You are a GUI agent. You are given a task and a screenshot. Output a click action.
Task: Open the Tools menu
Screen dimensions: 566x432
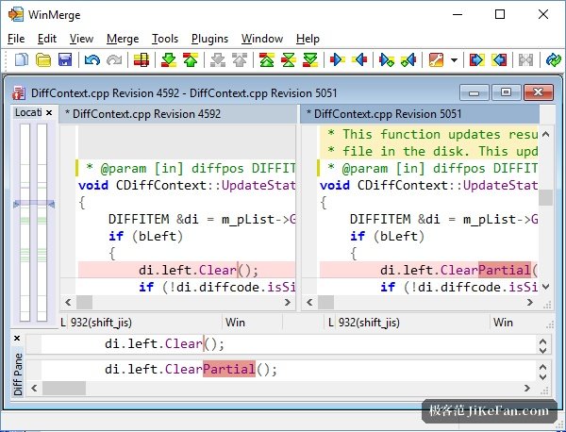click(x=165, y=39)
